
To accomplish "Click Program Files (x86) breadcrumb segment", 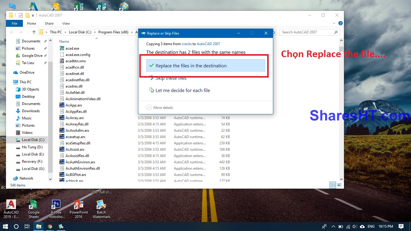I will click(113, 32).
